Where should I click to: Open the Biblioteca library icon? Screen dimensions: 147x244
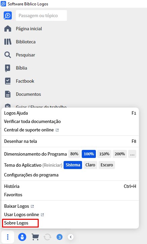point(8,42)
